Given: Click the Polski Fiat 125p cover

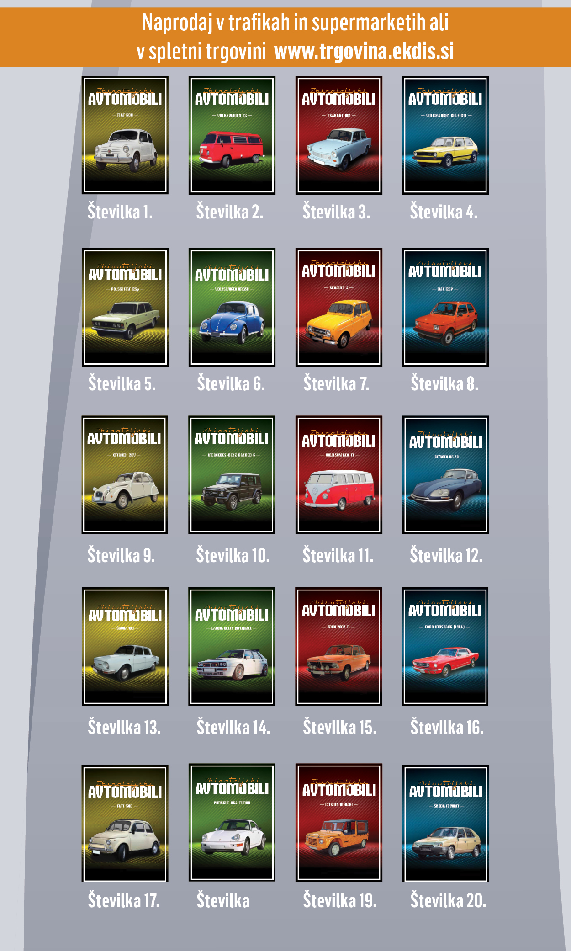Looking at the screenshot, I should tap(125, 307).
